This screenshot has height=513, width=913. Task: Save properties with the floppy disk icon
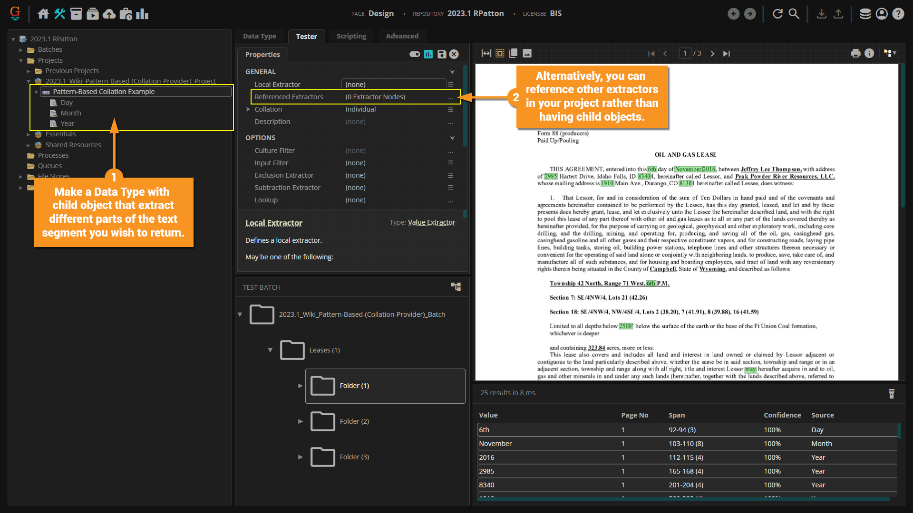[442, 54]
